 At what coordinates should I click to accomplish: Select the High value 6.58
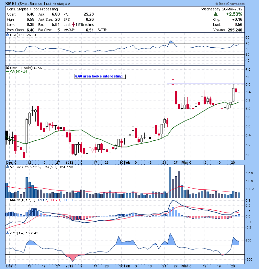30,19
